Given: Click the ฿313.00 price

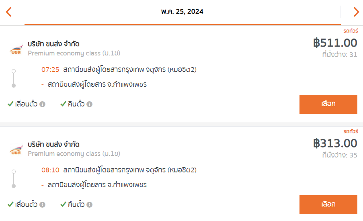Looking at the screenshot, I should coord(335,143).
